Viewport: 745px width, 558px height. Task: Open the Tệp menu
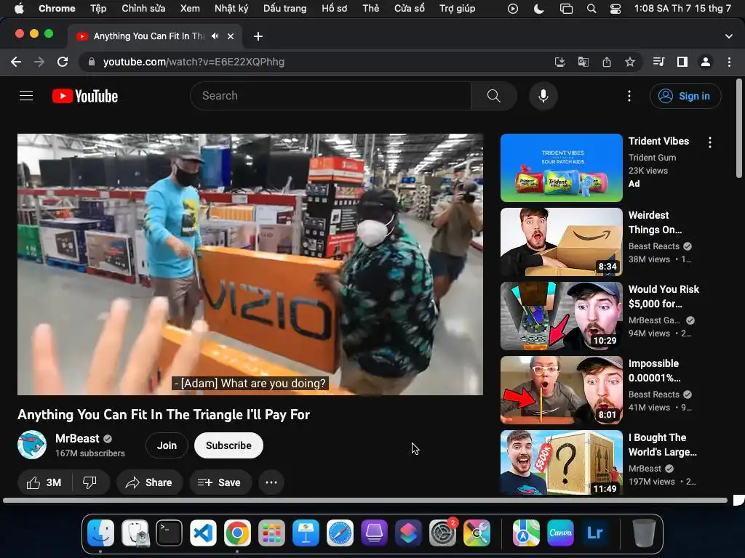click(98, 9)
